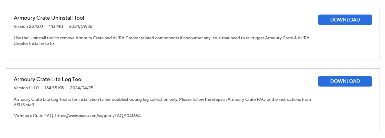Image resolution: width=385 pixels, height=138 pixels.
Task: Click the 184.55 KB file size
Action: (x=54, y=88)
